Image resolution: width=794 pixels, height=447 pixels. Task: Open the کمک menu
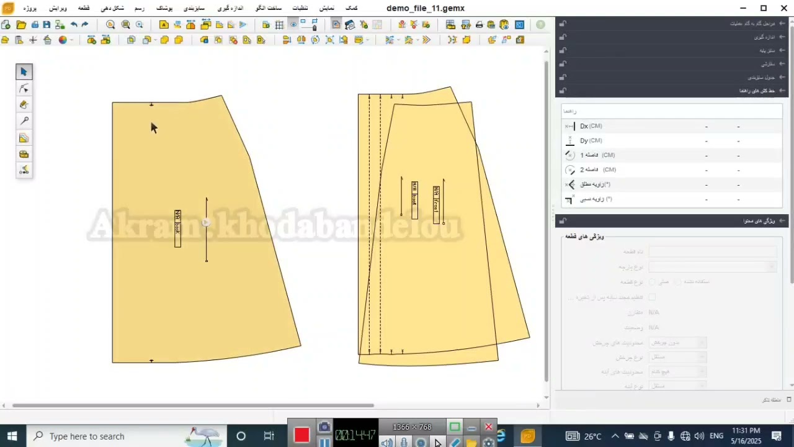tap(352, 8)
